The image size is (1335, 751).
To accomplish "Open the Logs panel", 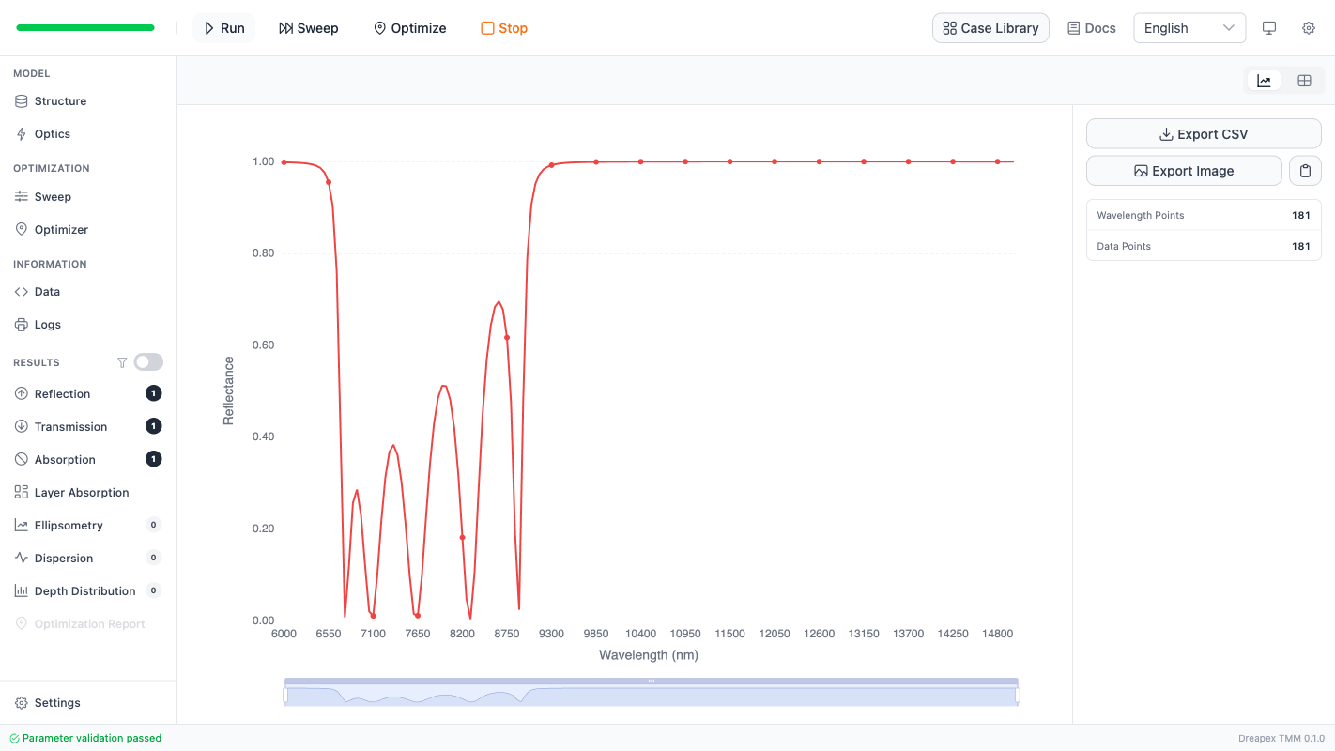I will pyautogui.click(x=49, y=324).
